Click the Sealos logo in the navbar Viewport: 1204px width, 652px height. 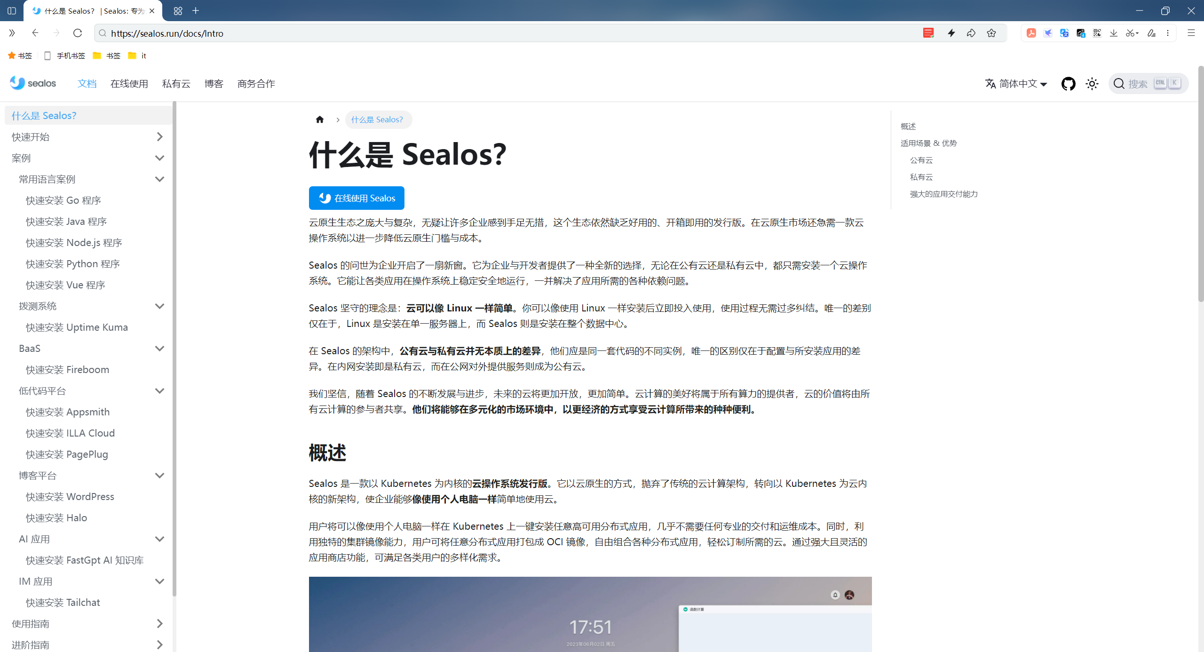click(33, 83)
